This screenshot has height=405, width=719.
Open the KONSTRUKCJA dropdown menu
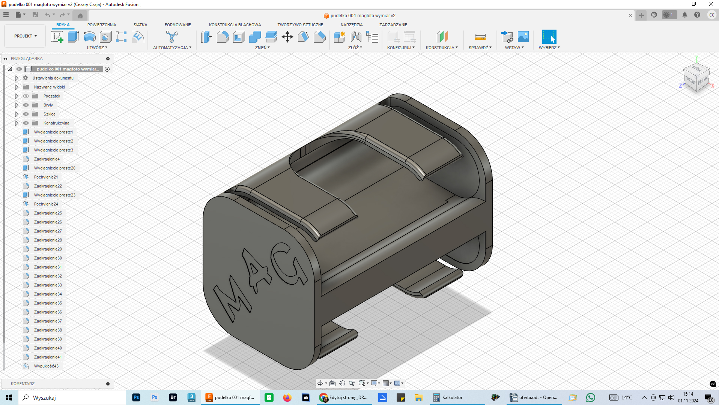click(x=442, y=48)
